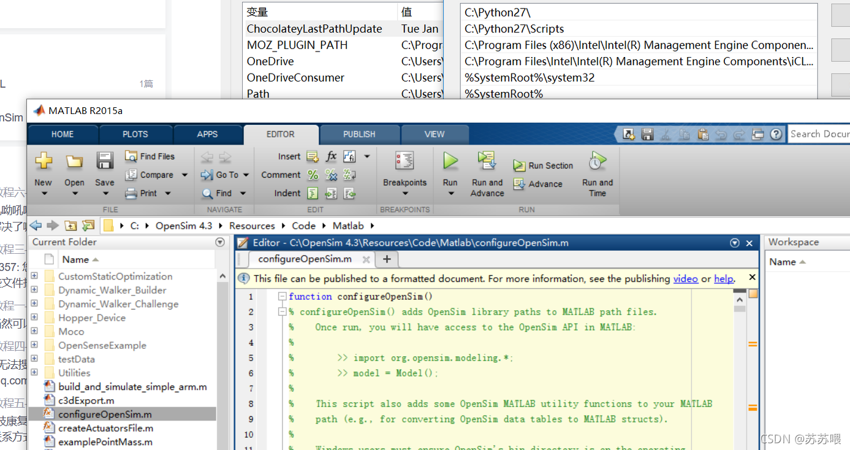The height and width of the screenshot is (450, 850).
Task: Click the Find magnifier button
Action: pyautogui.click(x=217, y=193)
